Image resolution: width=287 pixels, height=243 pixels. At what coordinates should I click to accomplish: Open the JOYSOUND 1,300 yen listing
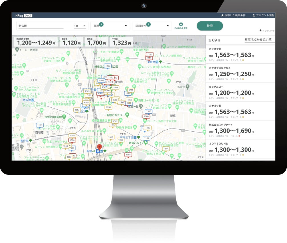coord(240,149)
